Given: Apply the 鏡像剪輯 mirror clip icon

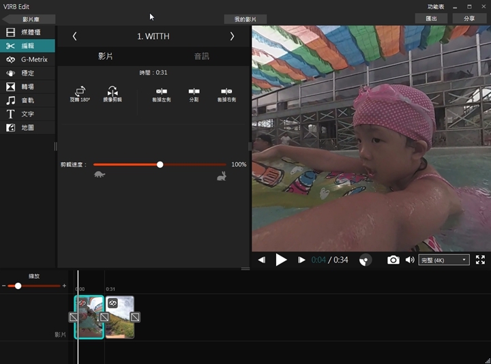Looking at the screenshot, I should click(x=113, y=94).
